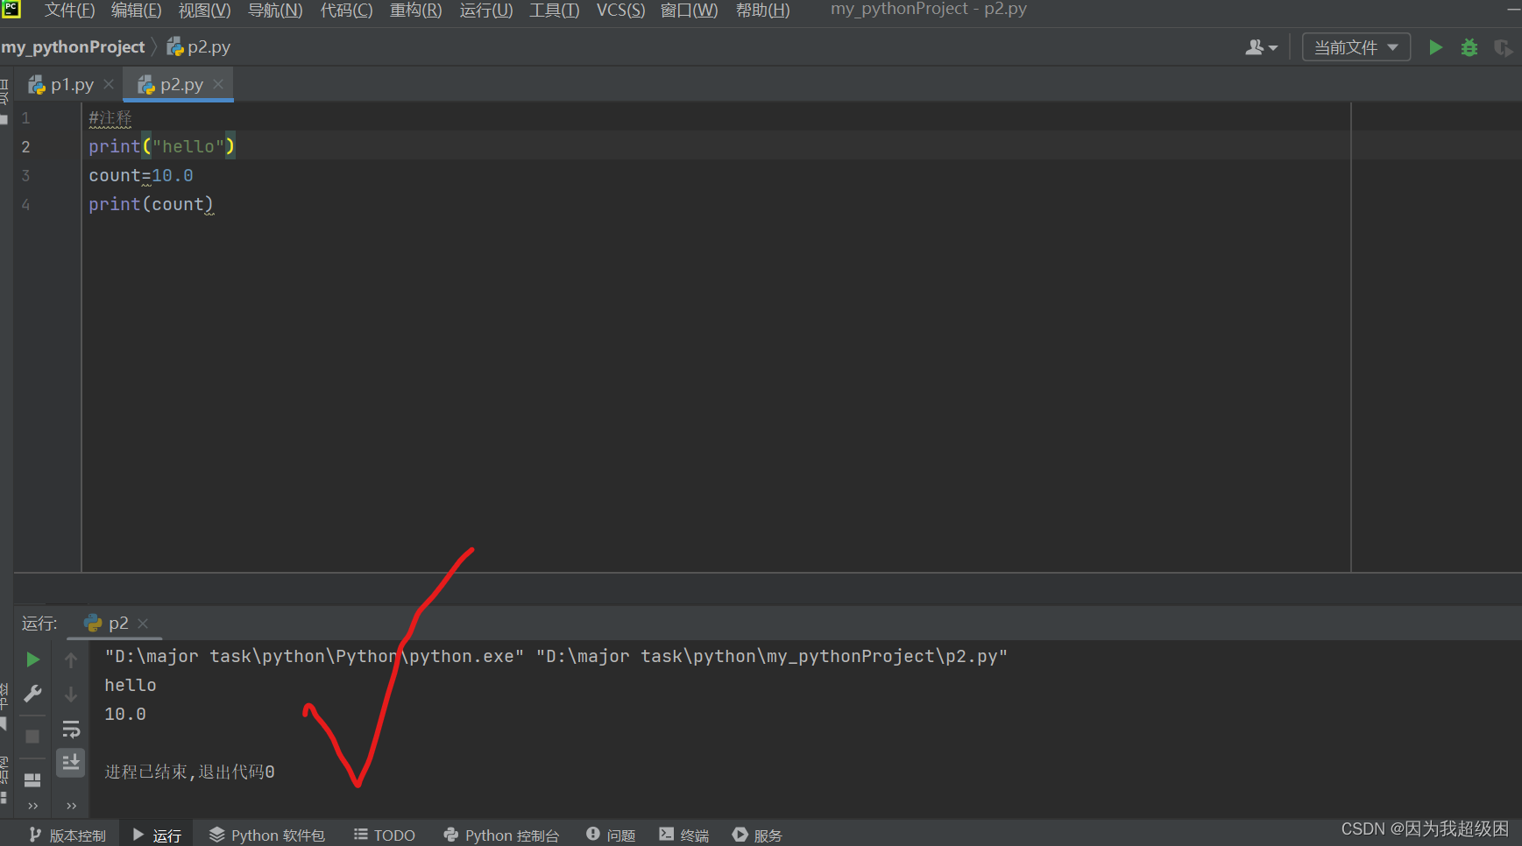The image size is (1522, 846).
Task: Rerun p2 using the run panel's green arrow
Action: (x=32, y=659)
